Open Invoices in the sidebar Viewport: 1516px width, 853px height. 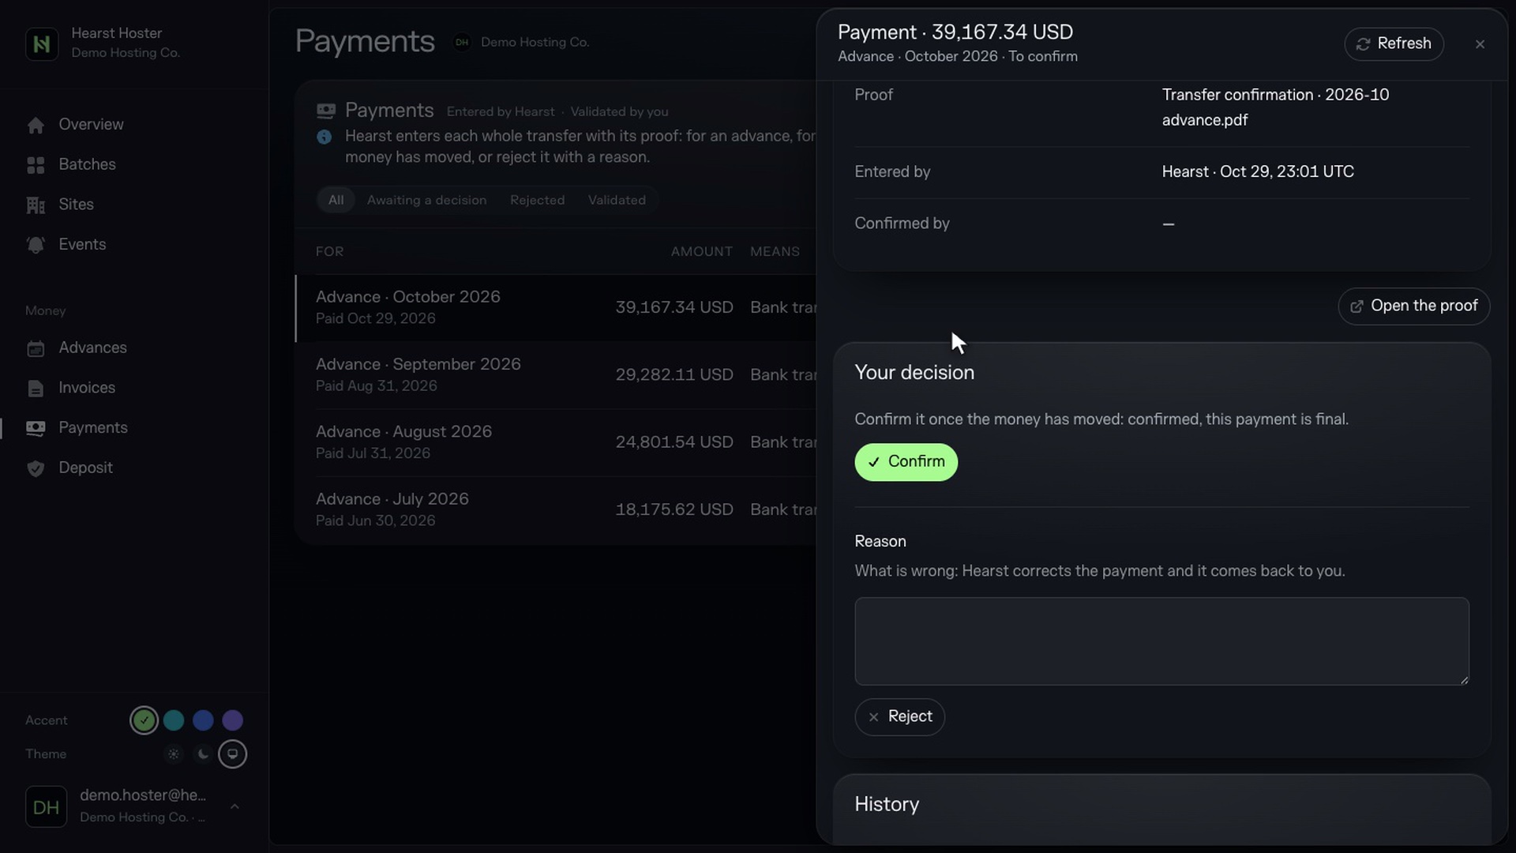[x=87, y=388]
